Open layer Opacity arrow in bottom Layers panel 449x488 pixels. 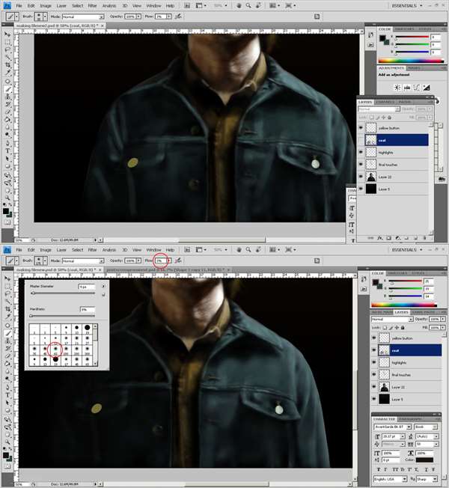point(443,320)
